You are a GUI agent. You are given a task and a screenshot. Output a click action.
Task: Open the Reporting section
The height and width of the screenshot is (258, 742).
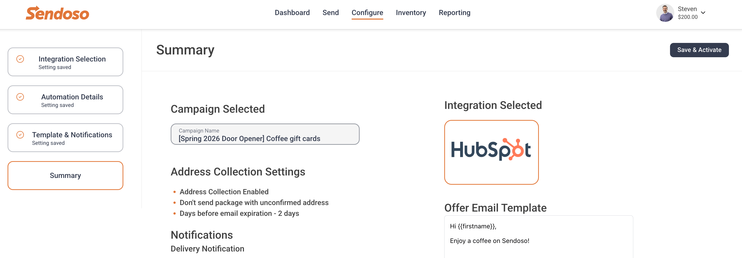click(454, 13)
